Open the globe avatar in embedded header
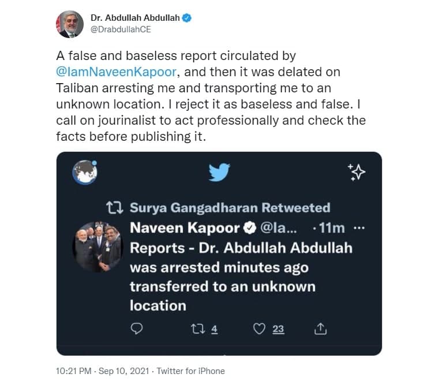This screenshot has width=431, height=385. [x=85, y=172]
